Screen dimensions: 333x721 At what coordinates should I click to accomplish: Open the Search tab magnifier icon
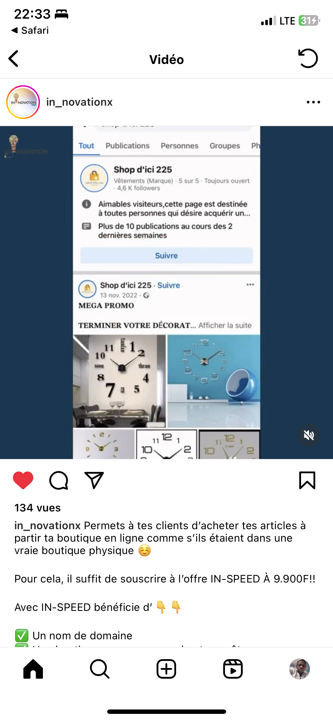100,669
